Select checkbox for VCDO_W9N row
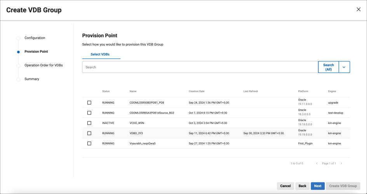This screenshot has height=194, width=367. tap(89, 123)
